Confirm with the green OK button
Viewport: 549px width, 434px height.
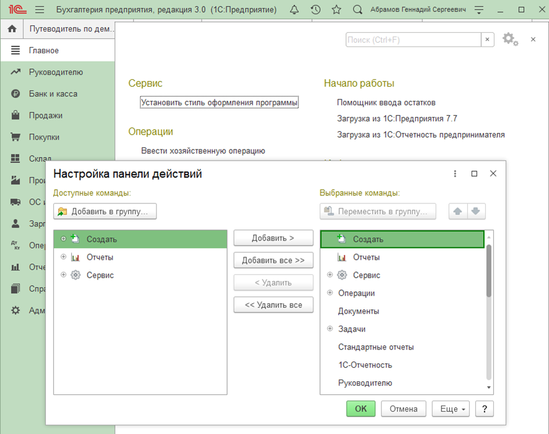pos(360,409)
